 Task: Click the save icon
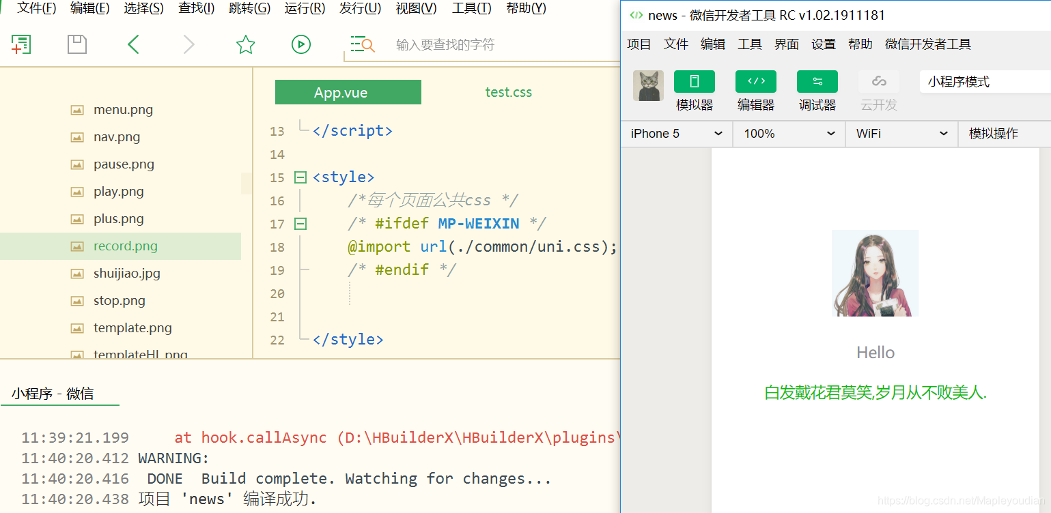pyautogui.click(x=76, y=44)
